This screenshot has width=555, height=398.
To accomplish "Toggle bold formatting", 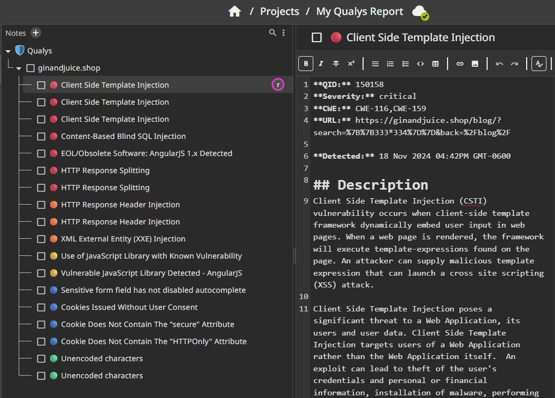I will click(306, 64).
